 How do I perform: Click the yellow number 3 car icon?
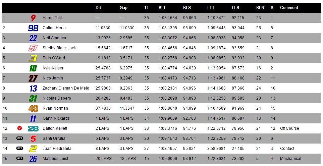[33, 58]
